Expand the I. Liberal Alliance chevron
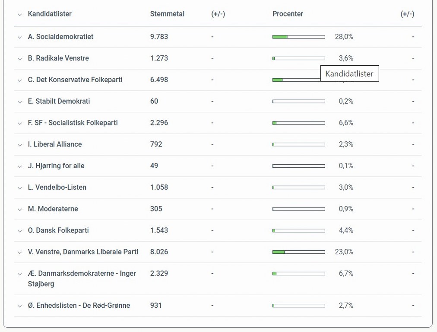 tap(19, 145)
